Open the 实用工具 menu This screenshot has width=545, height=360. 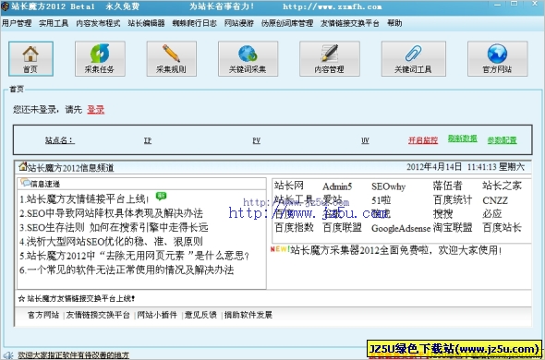[54, 23]
